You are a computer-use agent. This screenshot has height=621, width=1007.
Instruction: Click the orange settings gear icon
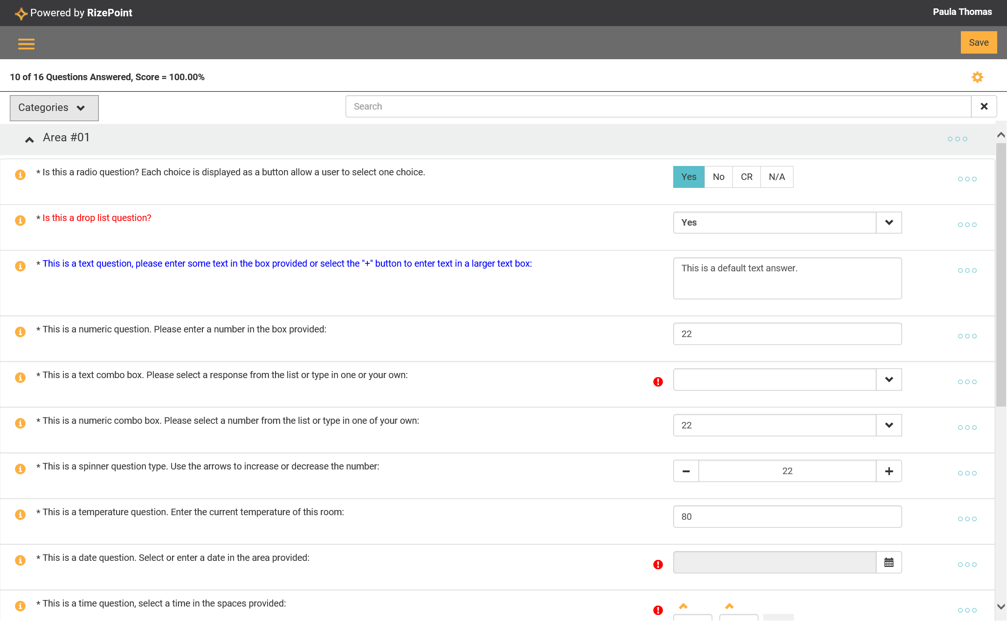click(977, 77)
